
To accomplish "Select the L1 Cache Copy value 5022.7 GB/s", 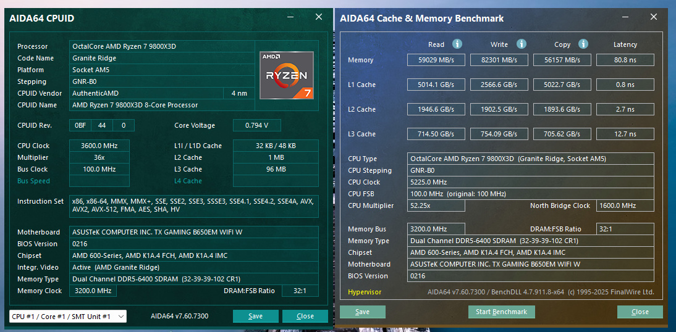I will pyautogui.click(x=562, y=85).
